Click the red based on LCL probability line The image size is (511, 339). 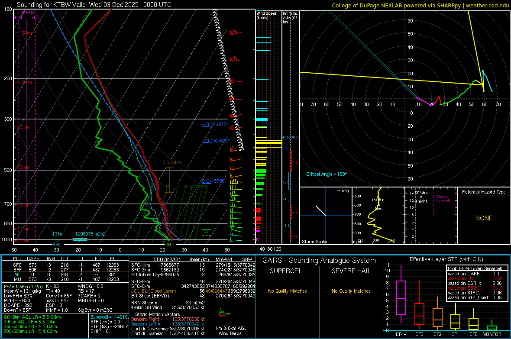[475, 278]
